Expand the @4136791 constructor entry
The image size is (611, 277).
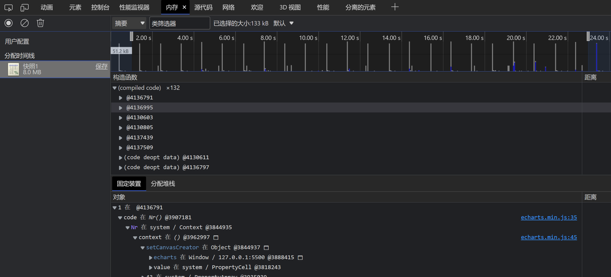(121, 97)
